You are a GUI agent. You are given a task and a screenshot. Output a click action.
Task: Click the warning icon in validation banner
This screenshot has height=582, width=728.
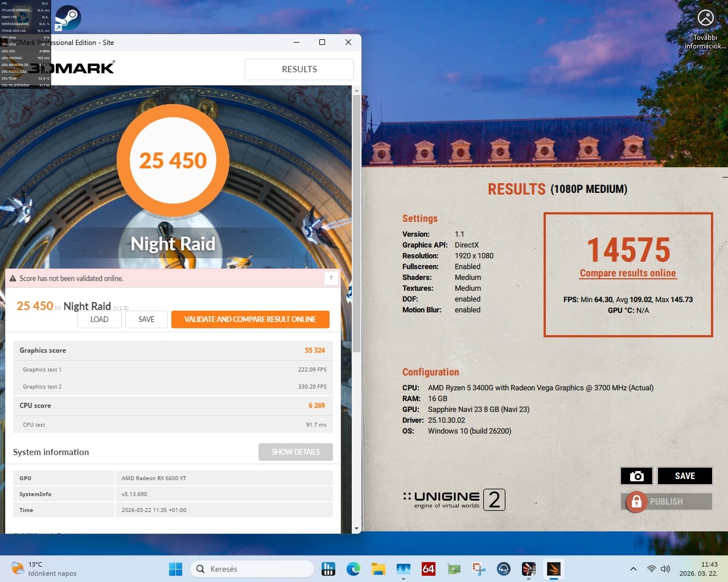tap(13, 279)
